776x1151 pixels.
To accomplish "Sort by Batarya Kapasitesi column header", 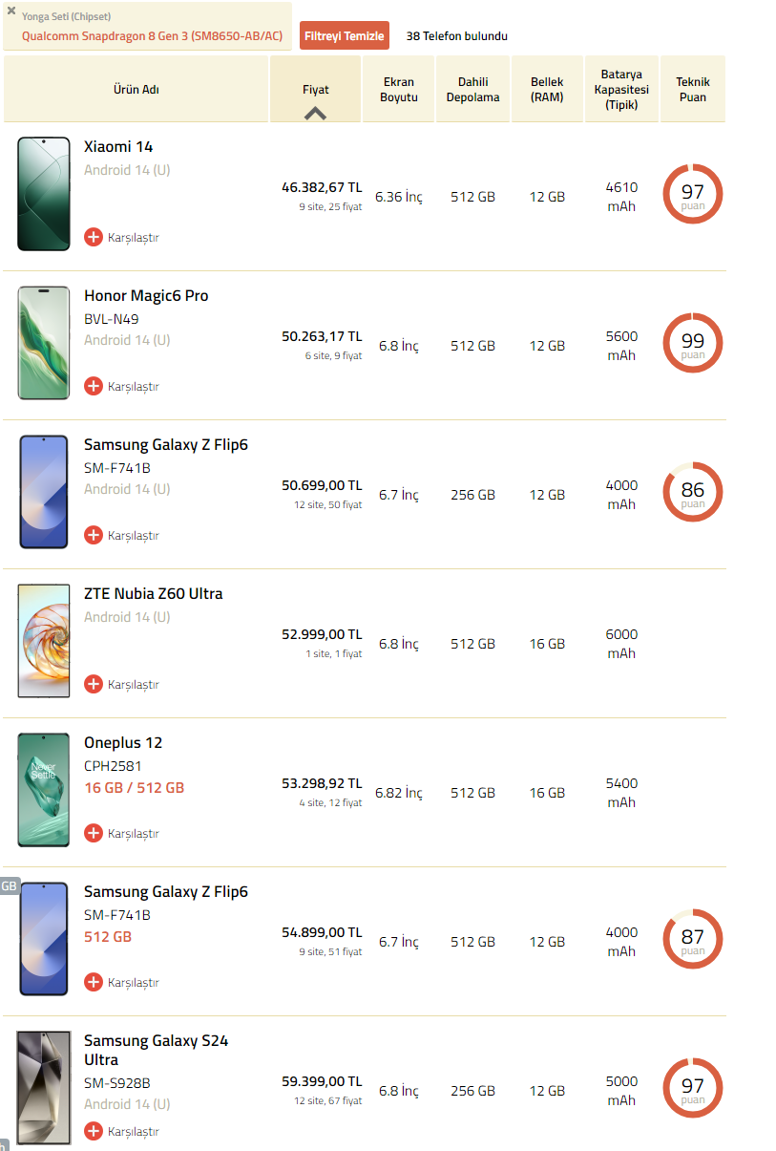I will coord(621,90).
